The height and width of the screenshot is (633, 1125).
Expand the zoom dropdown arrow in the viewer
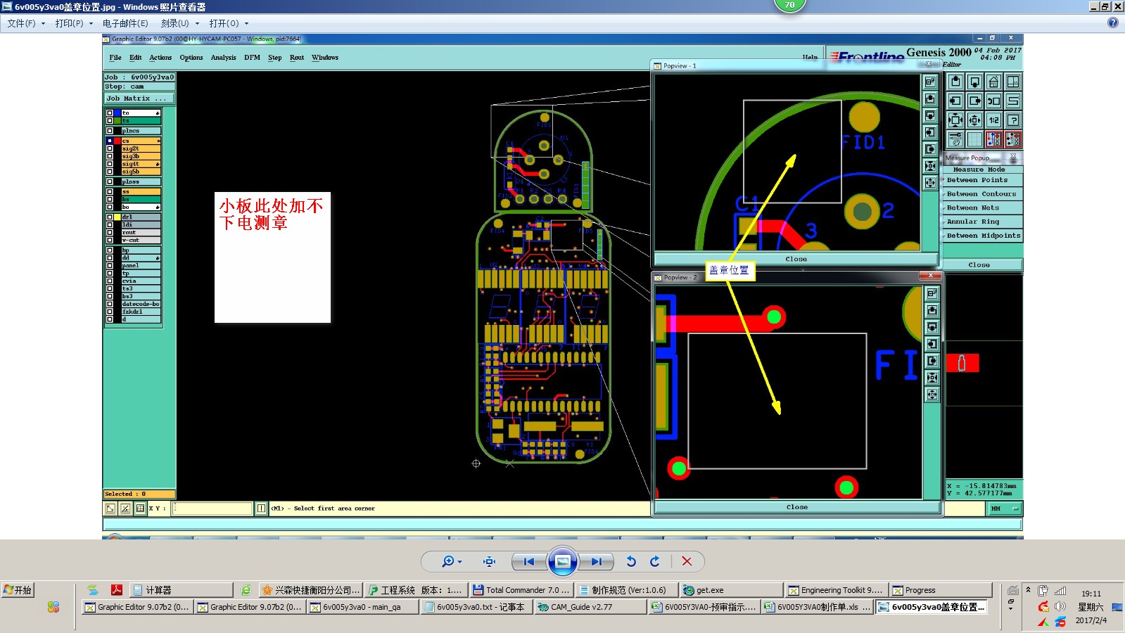(460, 562)
